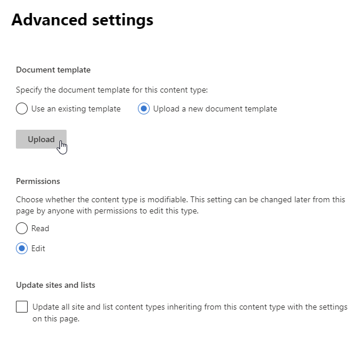Click the 'Permissions' section heading
This screenshot has width=363, height=355.
point(38,181)
